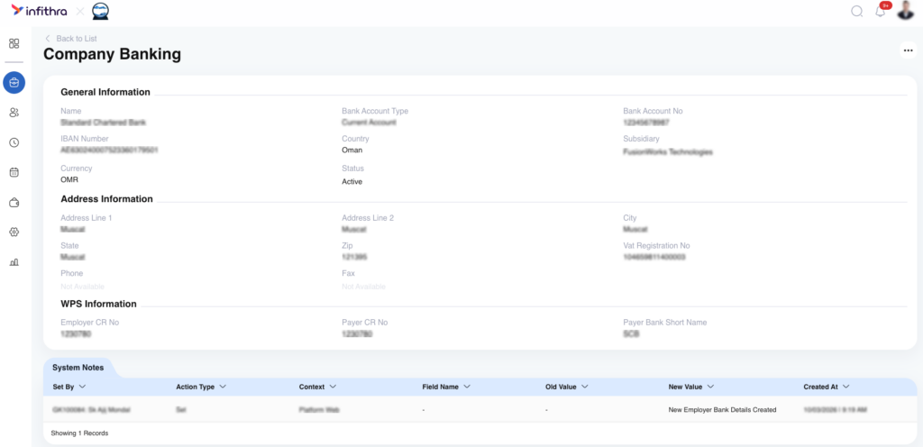Open the notifications bell

coord(881,12)
